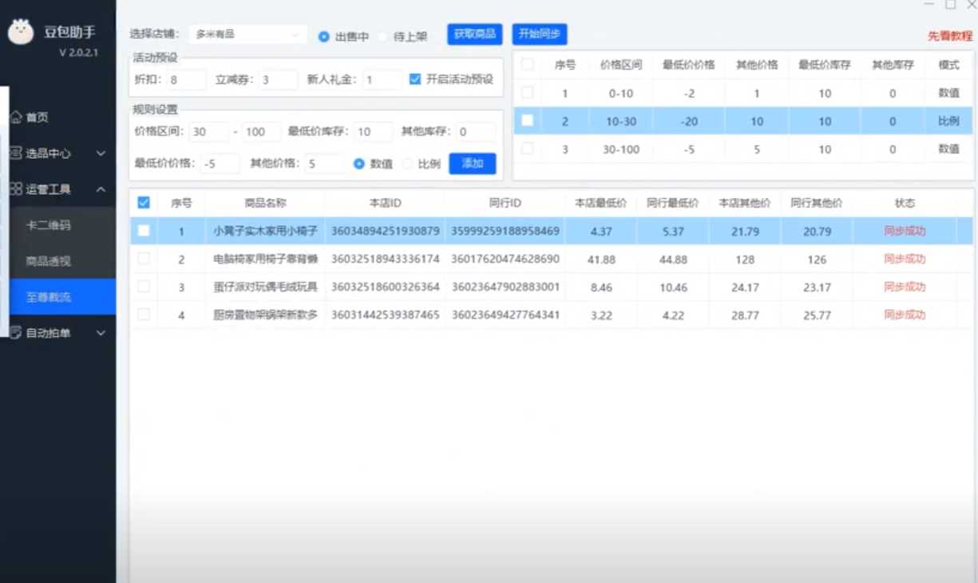Toggle the select-all checkbox in product table

144,203
